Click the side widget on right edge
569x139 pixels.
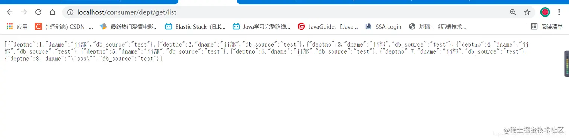(567, 64)
